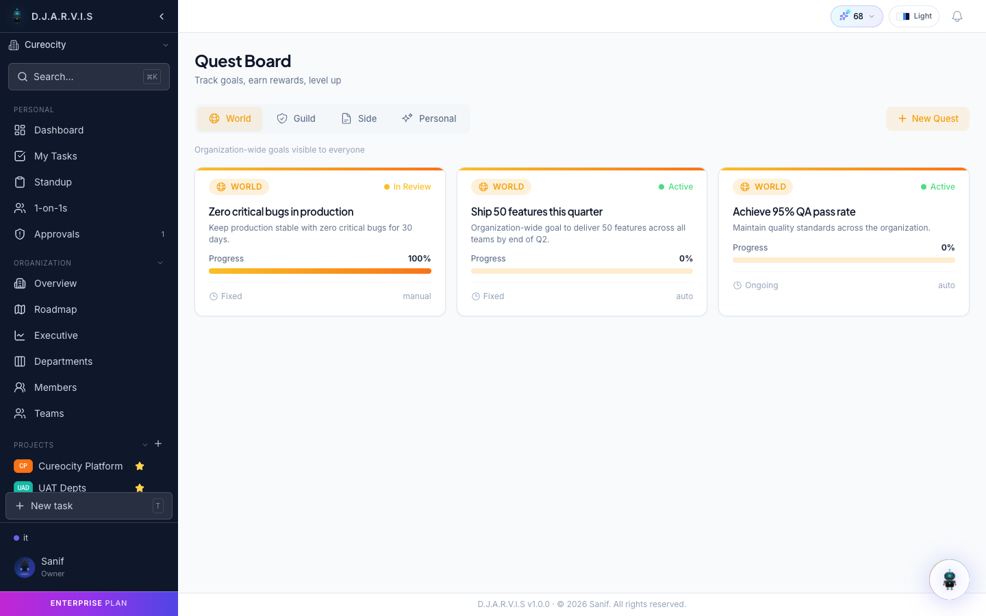Screen dimensions: 986x616
Task: Click the 1-on-1s people icon
Action: click(x=20, y=208)
